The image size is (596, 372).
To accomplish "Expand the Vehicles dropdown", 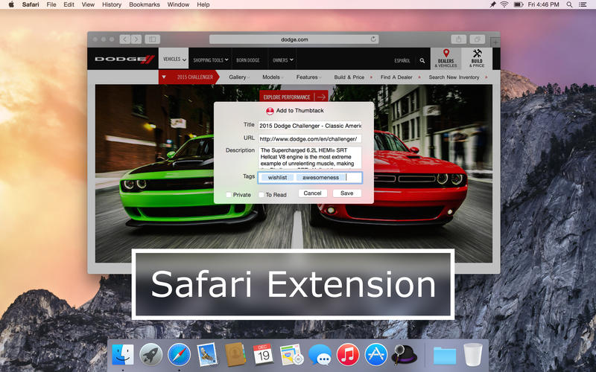I will [x=174, y=60].
